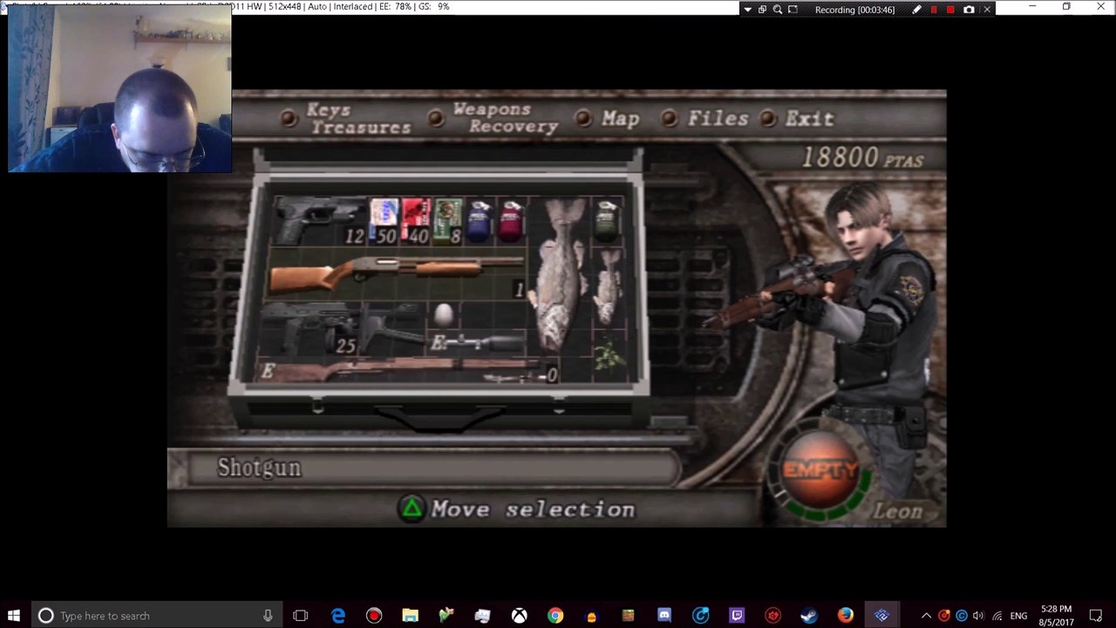
Task: Open Twitch from the taskbar
Action: [x=737, y=616]
